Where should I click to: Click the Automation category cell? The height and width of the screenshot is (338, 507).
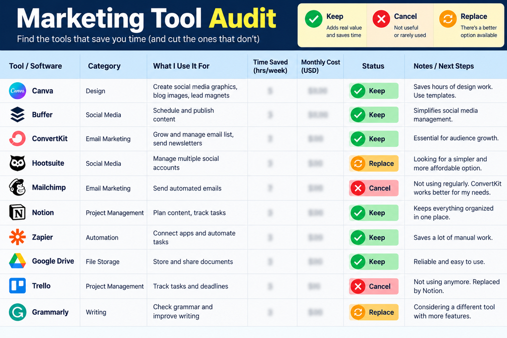pyautogui.click(x=102, y=238)
